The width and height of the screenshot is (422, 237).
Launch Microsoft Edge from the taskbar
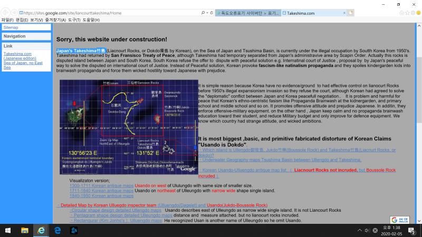point(57,230)
